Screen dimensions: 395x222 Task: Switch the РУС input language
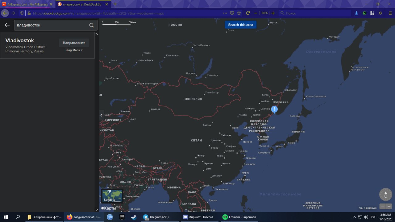click(373, 217)
